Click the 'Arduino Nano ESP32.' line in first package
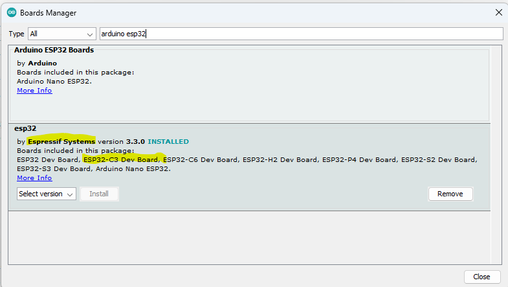This screenshot has width=508, height=287. [54, 82]
